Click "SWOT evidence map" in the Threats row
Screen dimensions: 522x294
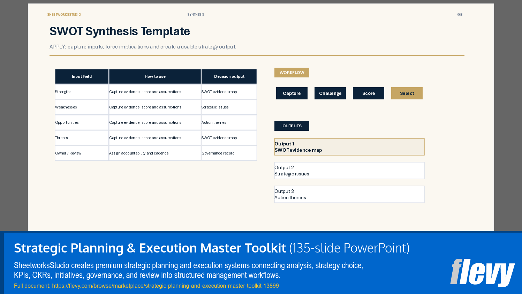pos(229,138)
